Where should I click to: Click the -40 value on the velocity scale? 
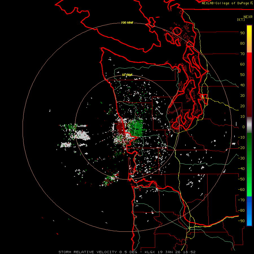coord(241,169)
